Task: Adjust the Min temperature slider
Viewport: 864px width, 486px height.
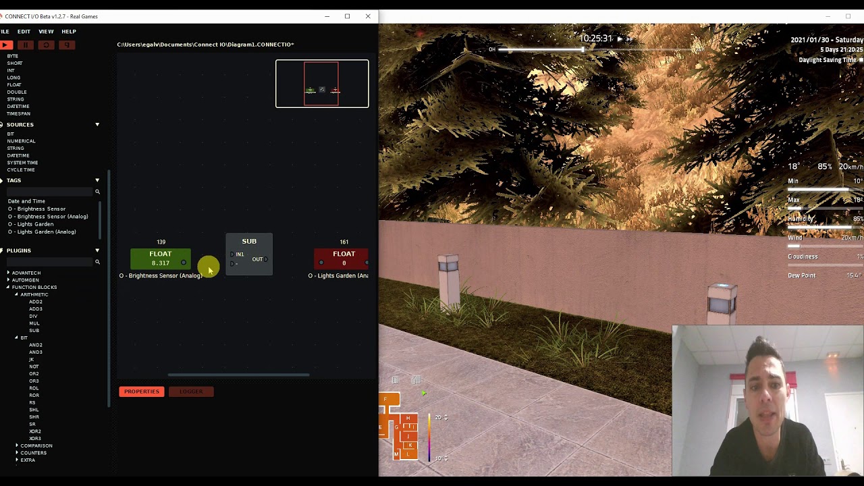Action: point(826,189)
